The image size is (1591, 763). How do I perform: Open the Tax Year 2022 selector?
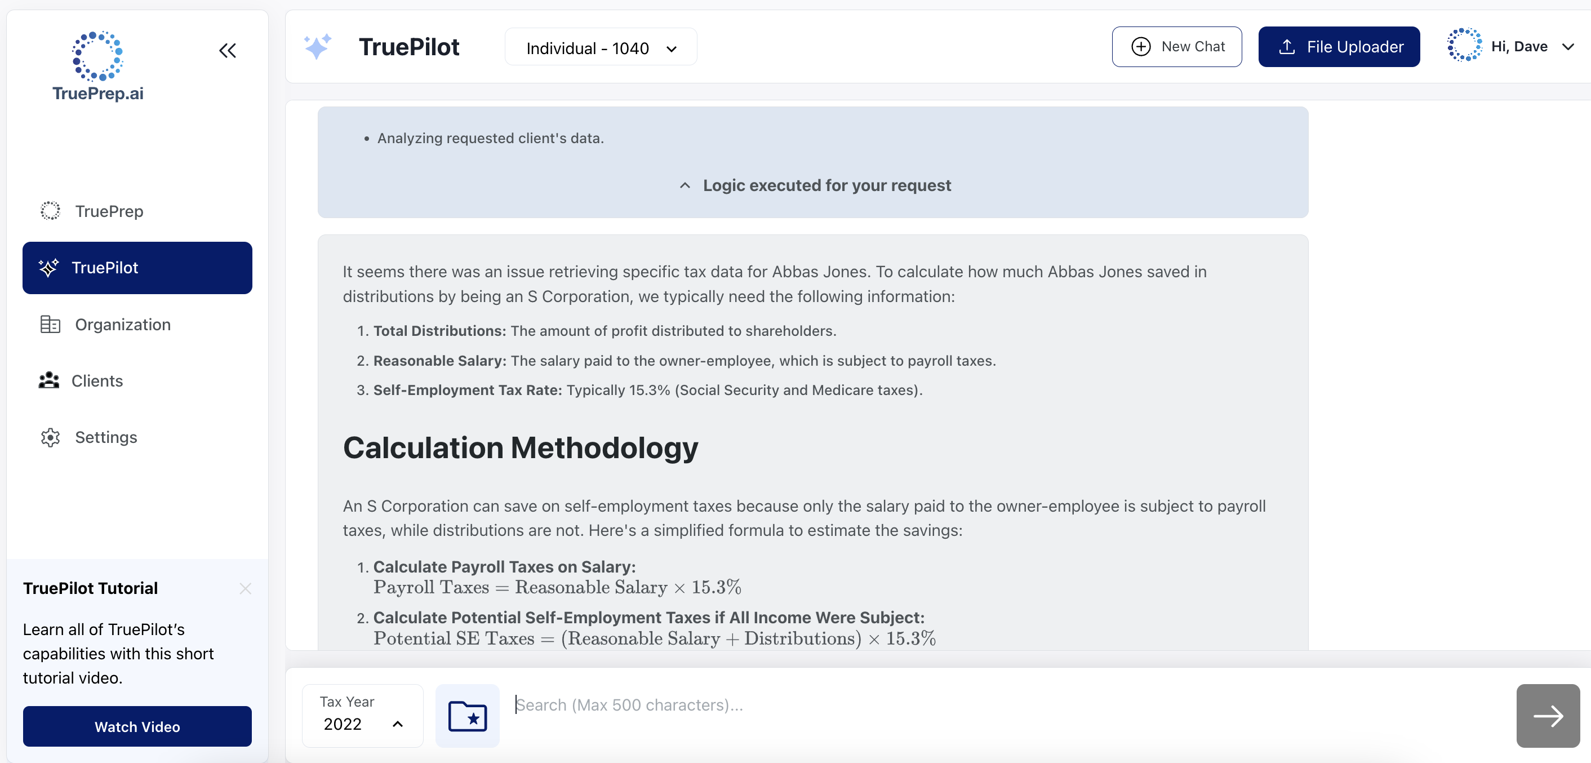point(363,716)
